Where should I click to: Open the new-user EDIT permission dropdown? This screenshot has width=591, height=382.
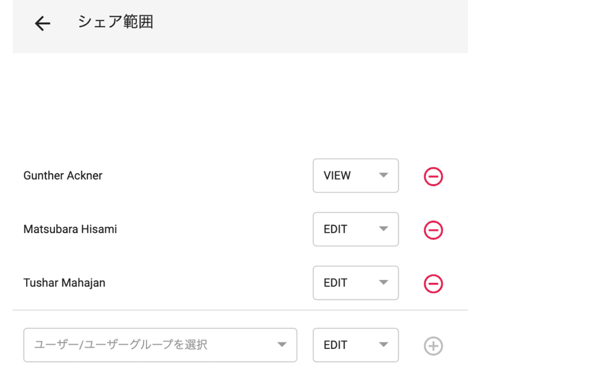(355, 345)
